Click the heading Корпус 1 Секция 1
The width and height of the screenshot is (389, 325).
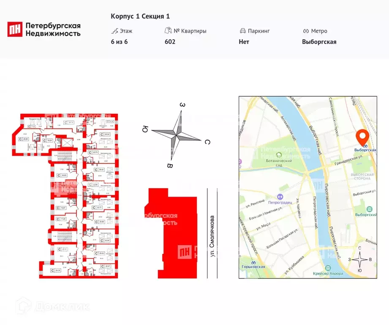[140, 17]
